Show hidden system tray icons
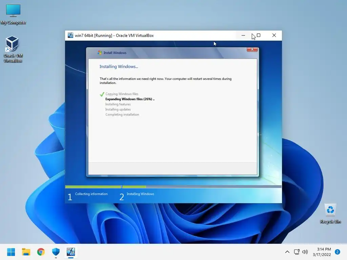This screenshot has width=347, height=260. [x=287, y=252]
